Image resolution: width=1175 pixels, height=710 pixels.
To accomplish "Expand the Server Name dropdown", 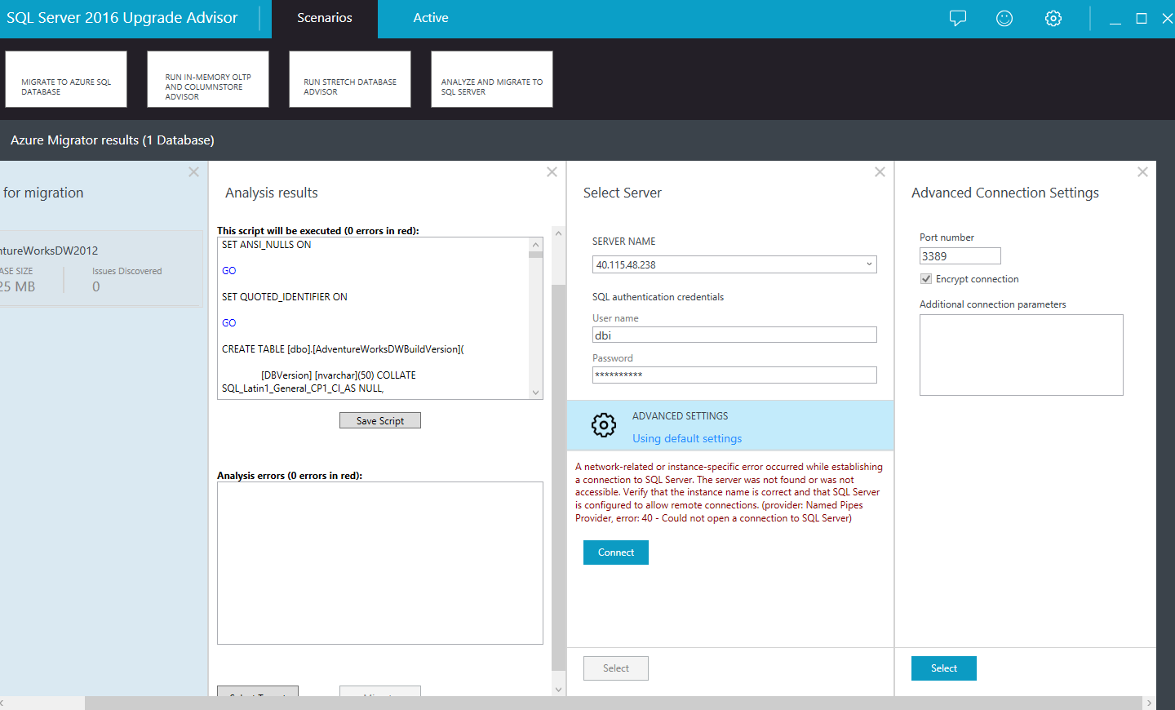I will [x=869, y=264].
